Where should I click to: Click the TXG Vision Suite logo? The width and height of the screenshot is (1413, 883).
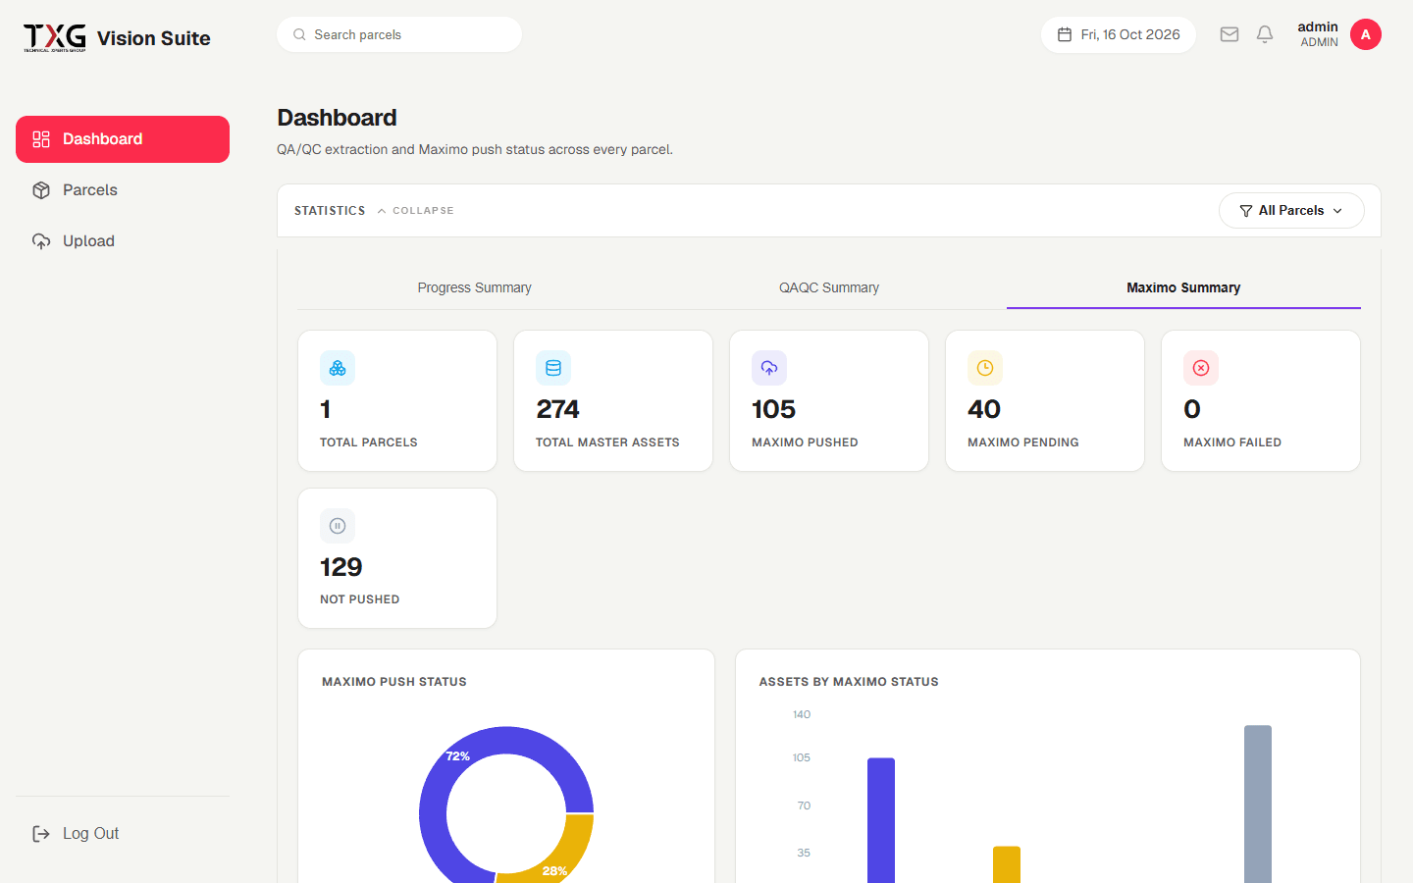[x=117, y=37]
